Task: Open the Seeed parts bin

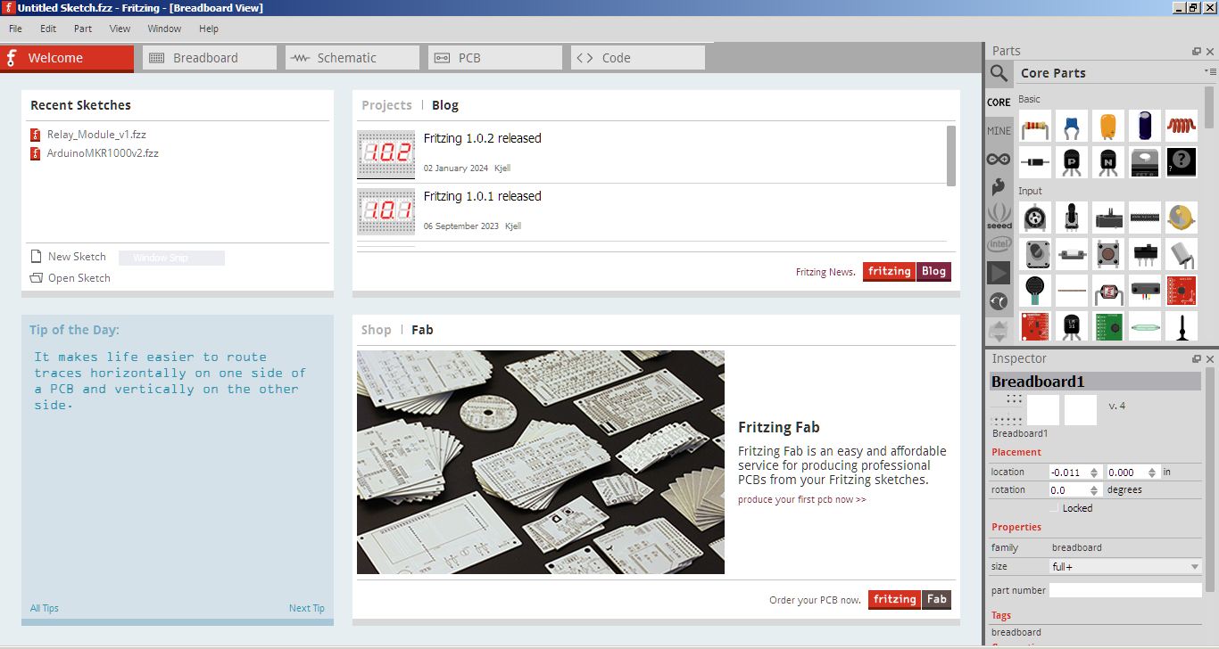Action: coord(999,217)
